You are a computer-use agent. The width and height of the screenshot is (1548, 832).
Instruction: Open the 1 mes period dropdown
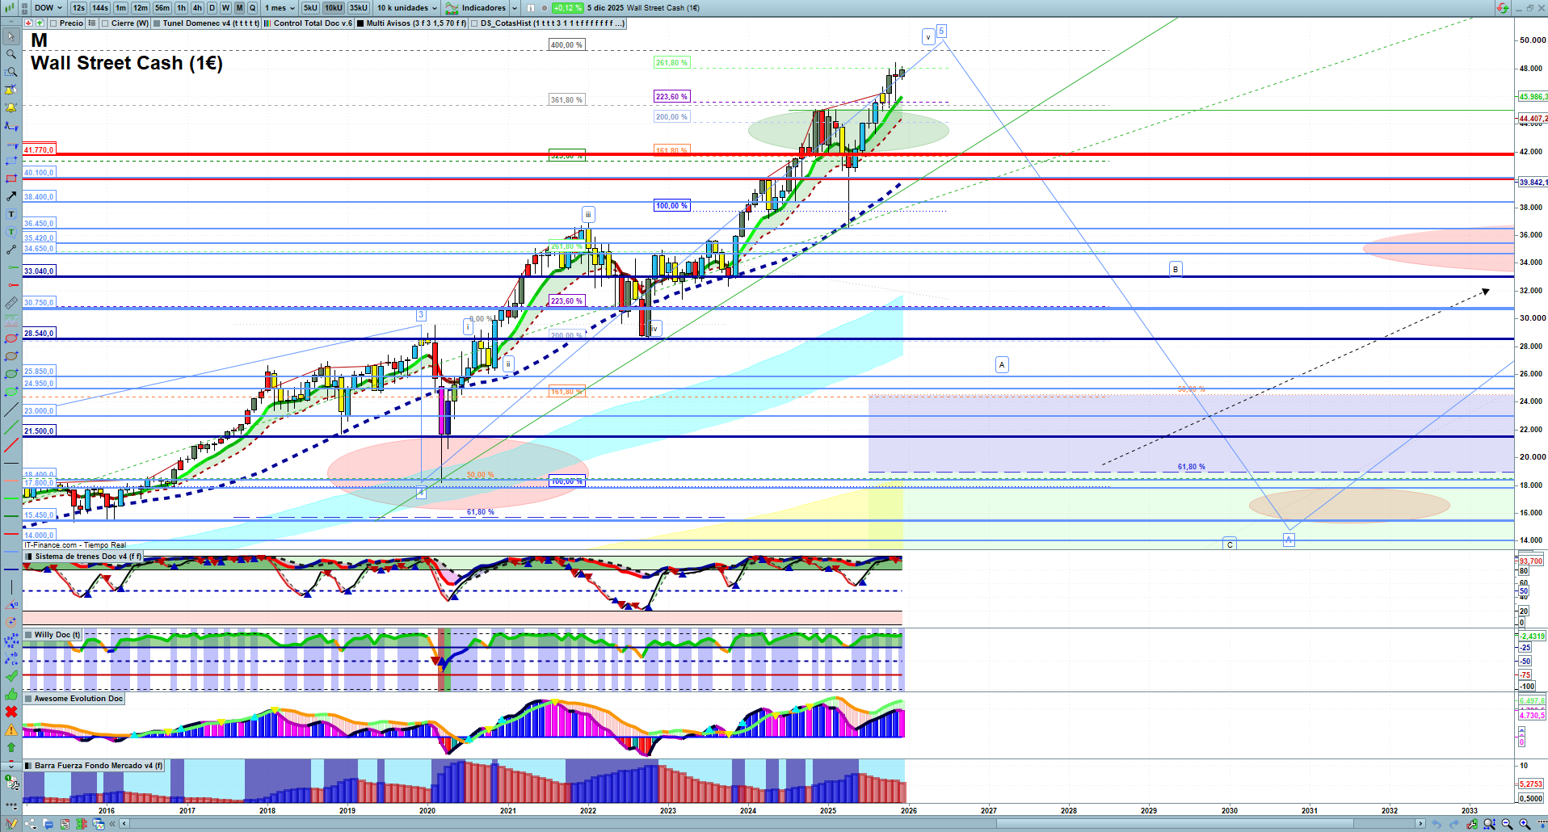279,8
